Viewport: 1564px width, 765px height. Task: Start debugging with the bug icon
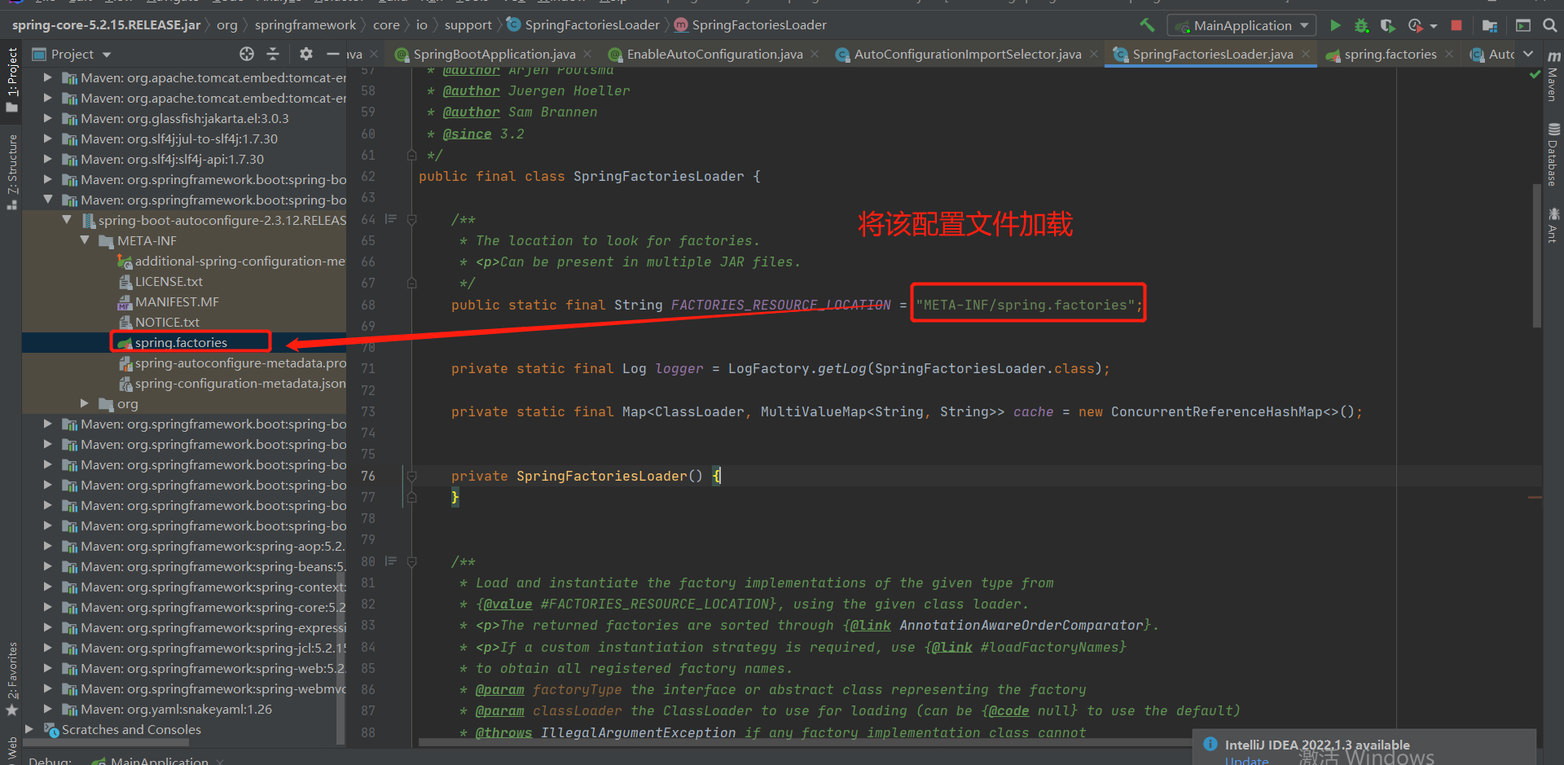coord(1361,25)
